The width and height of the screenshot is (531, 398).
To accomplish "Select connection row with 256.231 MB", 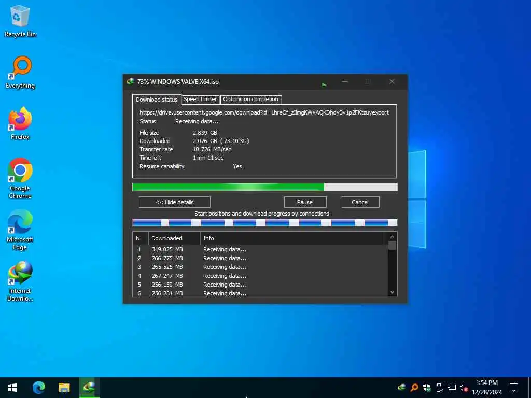I will 260,293.
